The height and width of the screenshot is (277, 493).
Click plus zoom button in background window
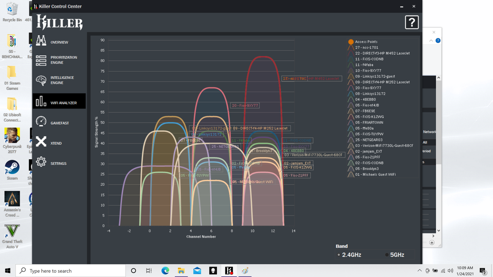[432, 243]
